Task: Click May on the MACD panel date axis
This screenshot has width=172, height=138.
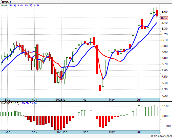Action: (112, 132)
